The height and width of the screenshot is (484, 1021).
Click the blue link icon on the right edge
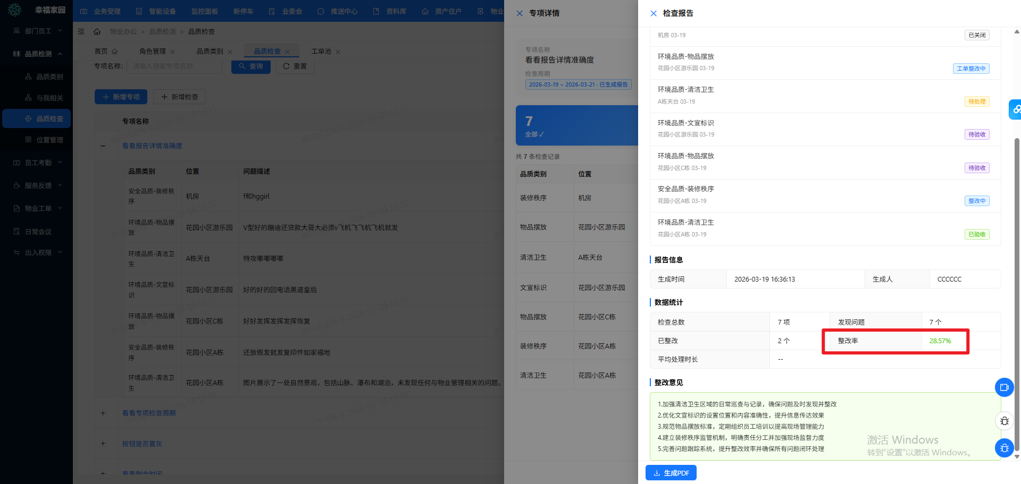point(1016,109)
